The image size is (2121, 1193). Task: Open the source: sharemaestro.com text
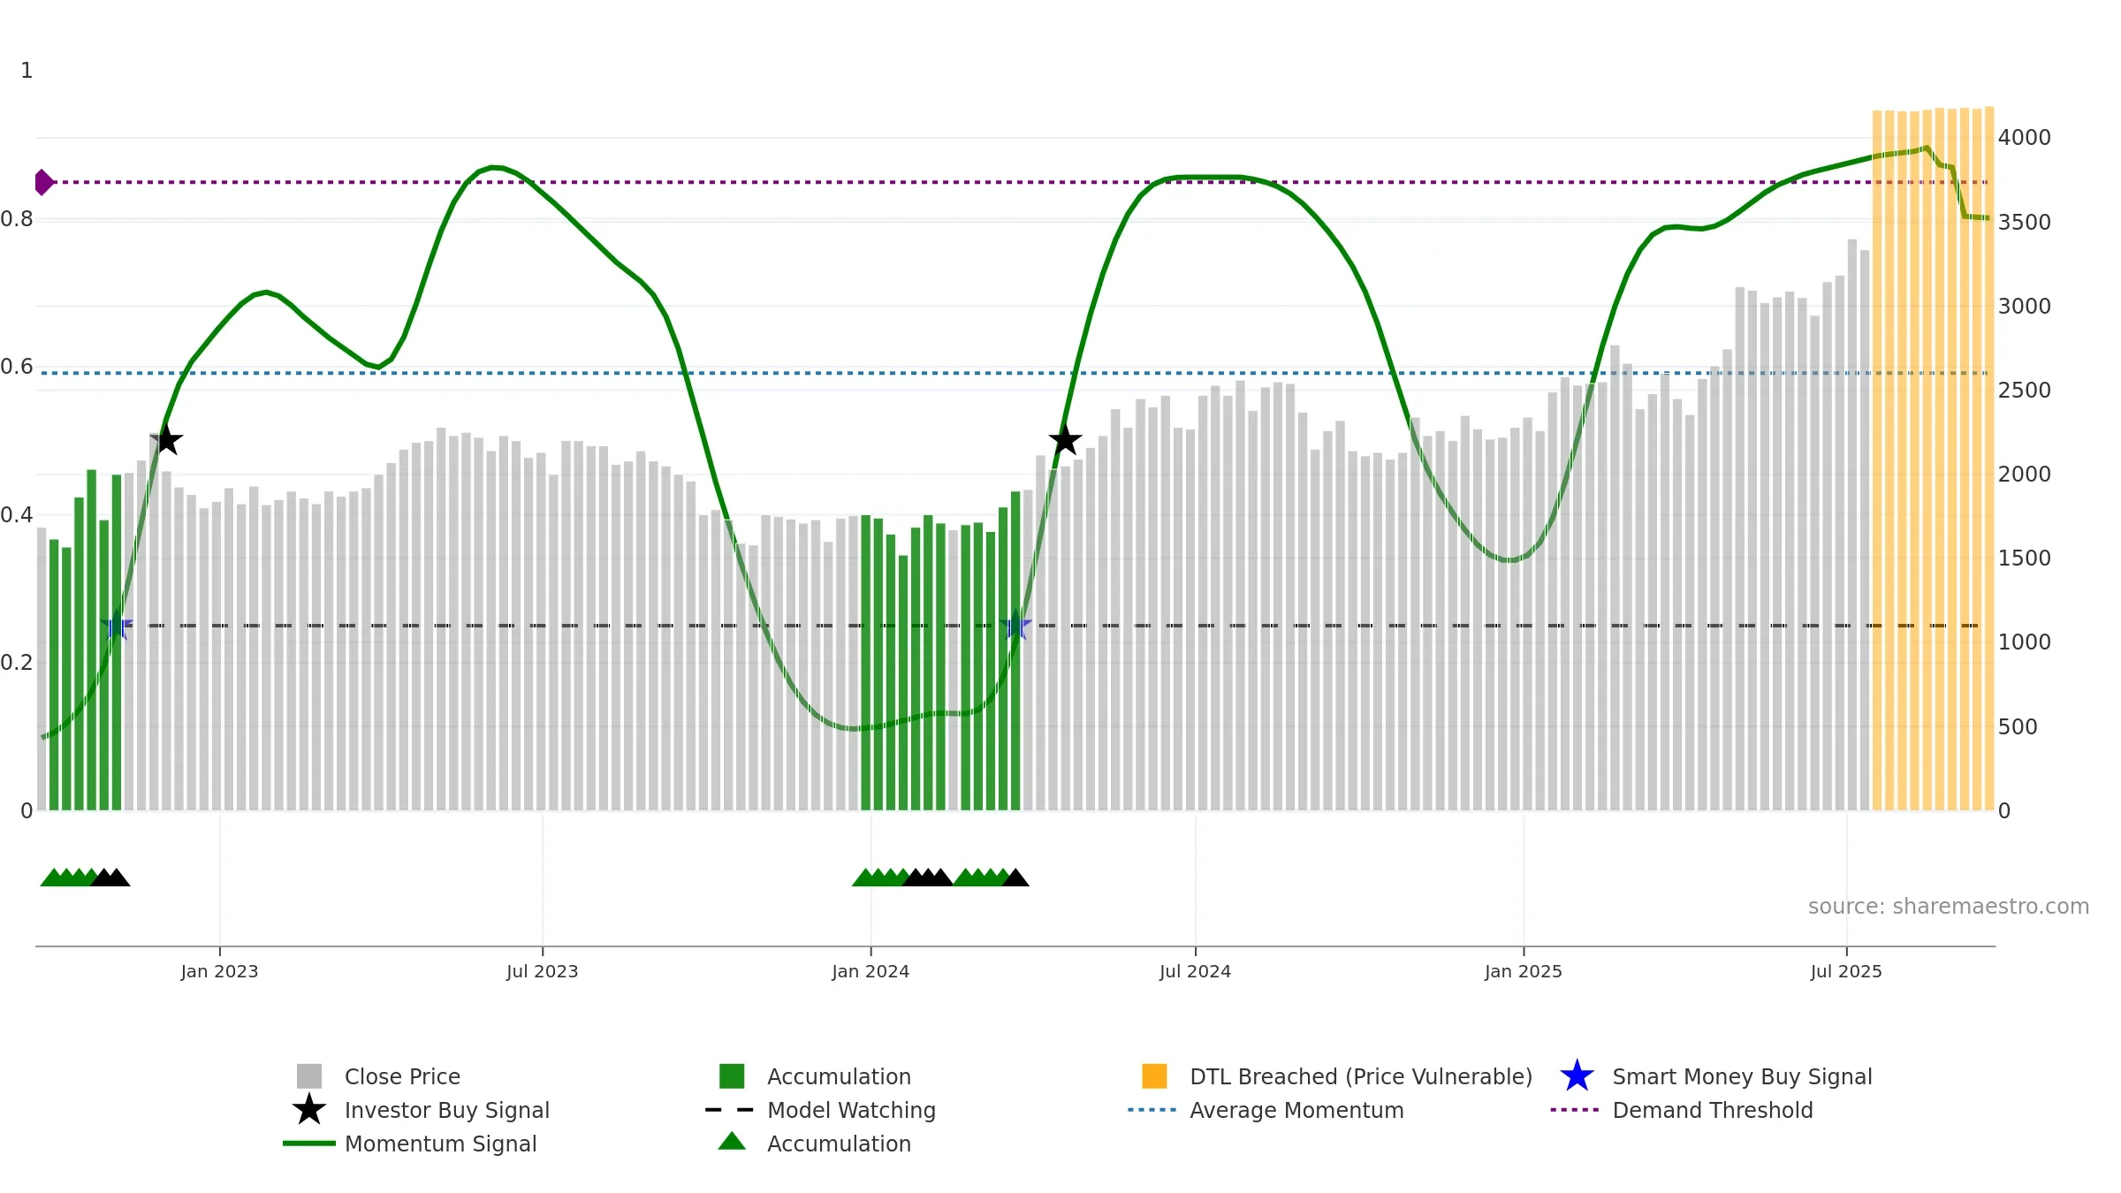tap(1948, 907)
